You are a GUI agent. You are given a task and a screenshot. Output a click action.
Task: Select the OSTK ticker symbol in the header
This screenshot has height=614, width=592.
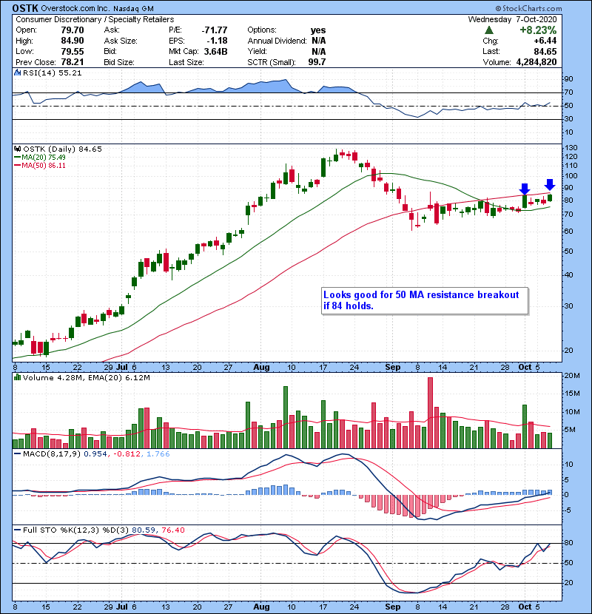click(x=25, y=8)
